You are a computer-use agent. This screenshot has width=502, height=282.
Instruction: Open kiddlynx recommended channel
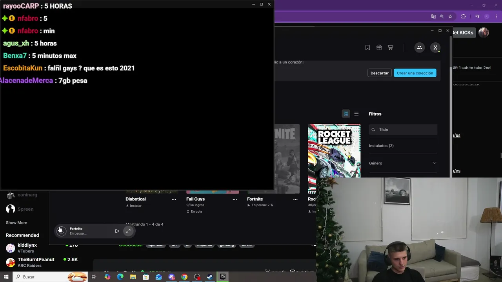(27, 248)
